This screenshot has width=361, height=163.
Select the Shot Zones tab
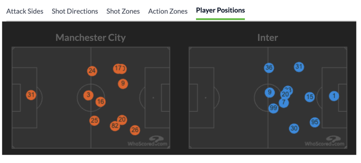pyautogui.click(x=123, y=11)
